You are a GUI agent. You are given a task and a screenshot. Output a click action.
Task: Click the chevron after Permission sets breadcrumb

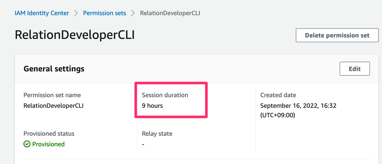tap(133, 13)
